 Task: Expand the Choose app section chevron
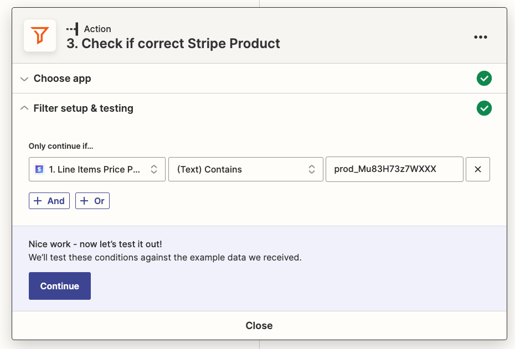(x=24, y=79)
